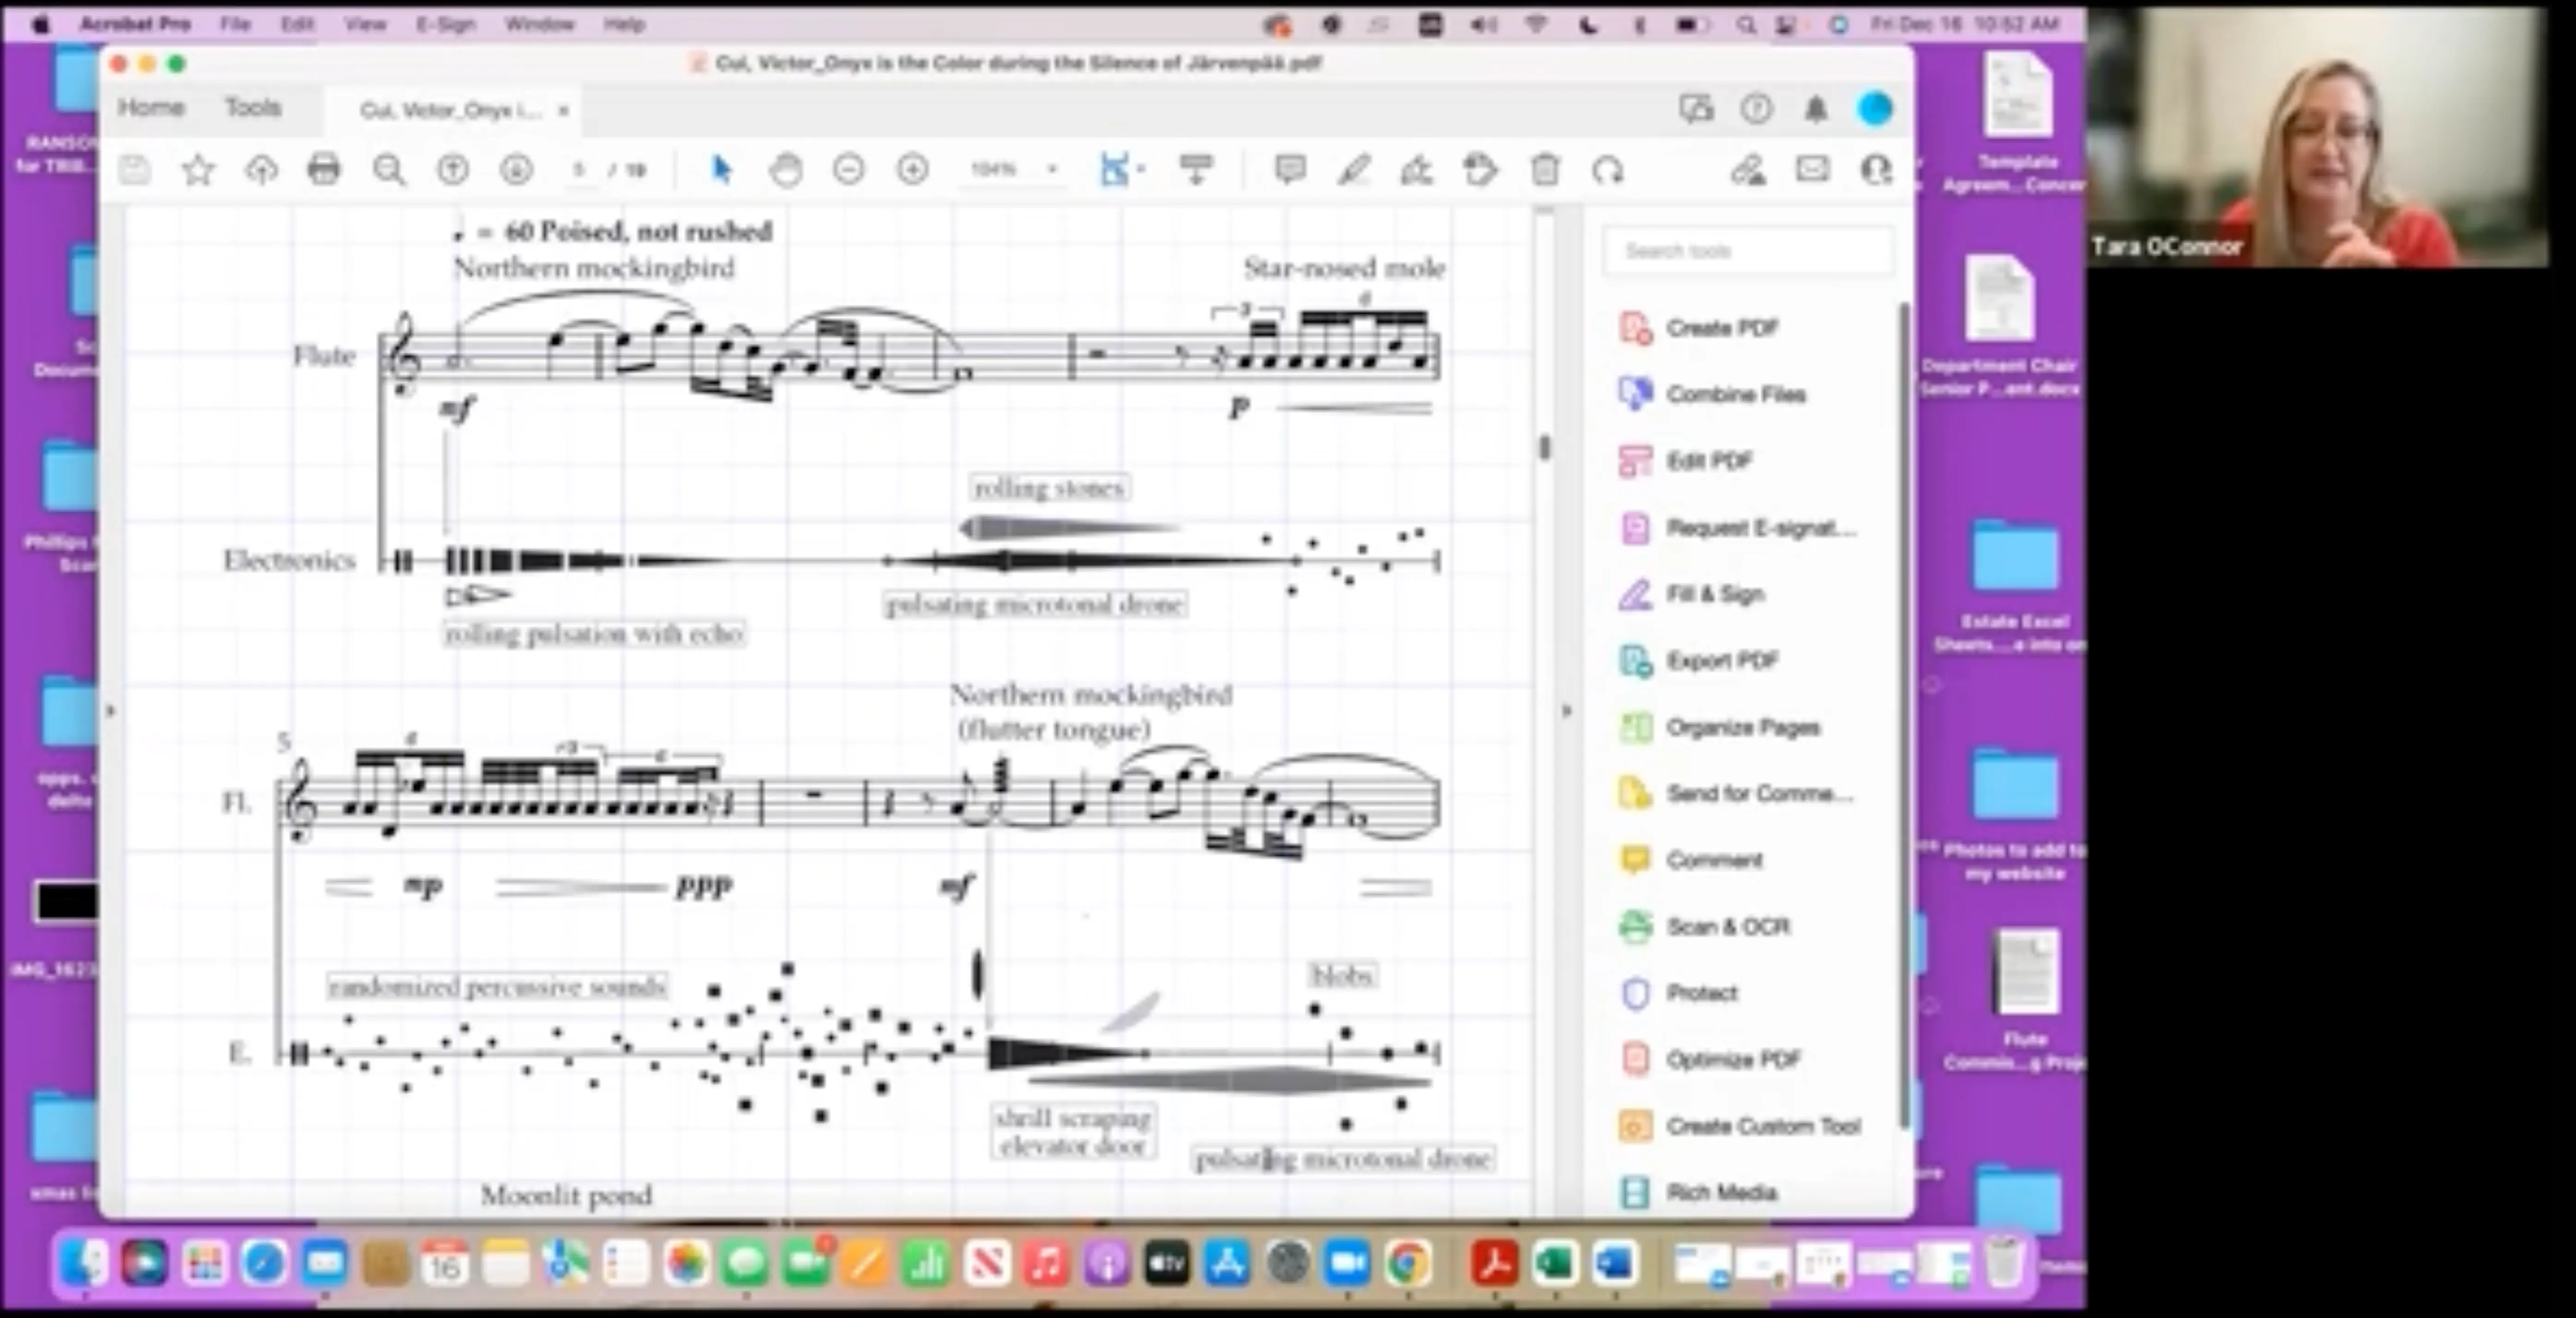Collapse the right tools pane arrow
This screenshot has height=1318, width=2576.
tap(1566, 711)
